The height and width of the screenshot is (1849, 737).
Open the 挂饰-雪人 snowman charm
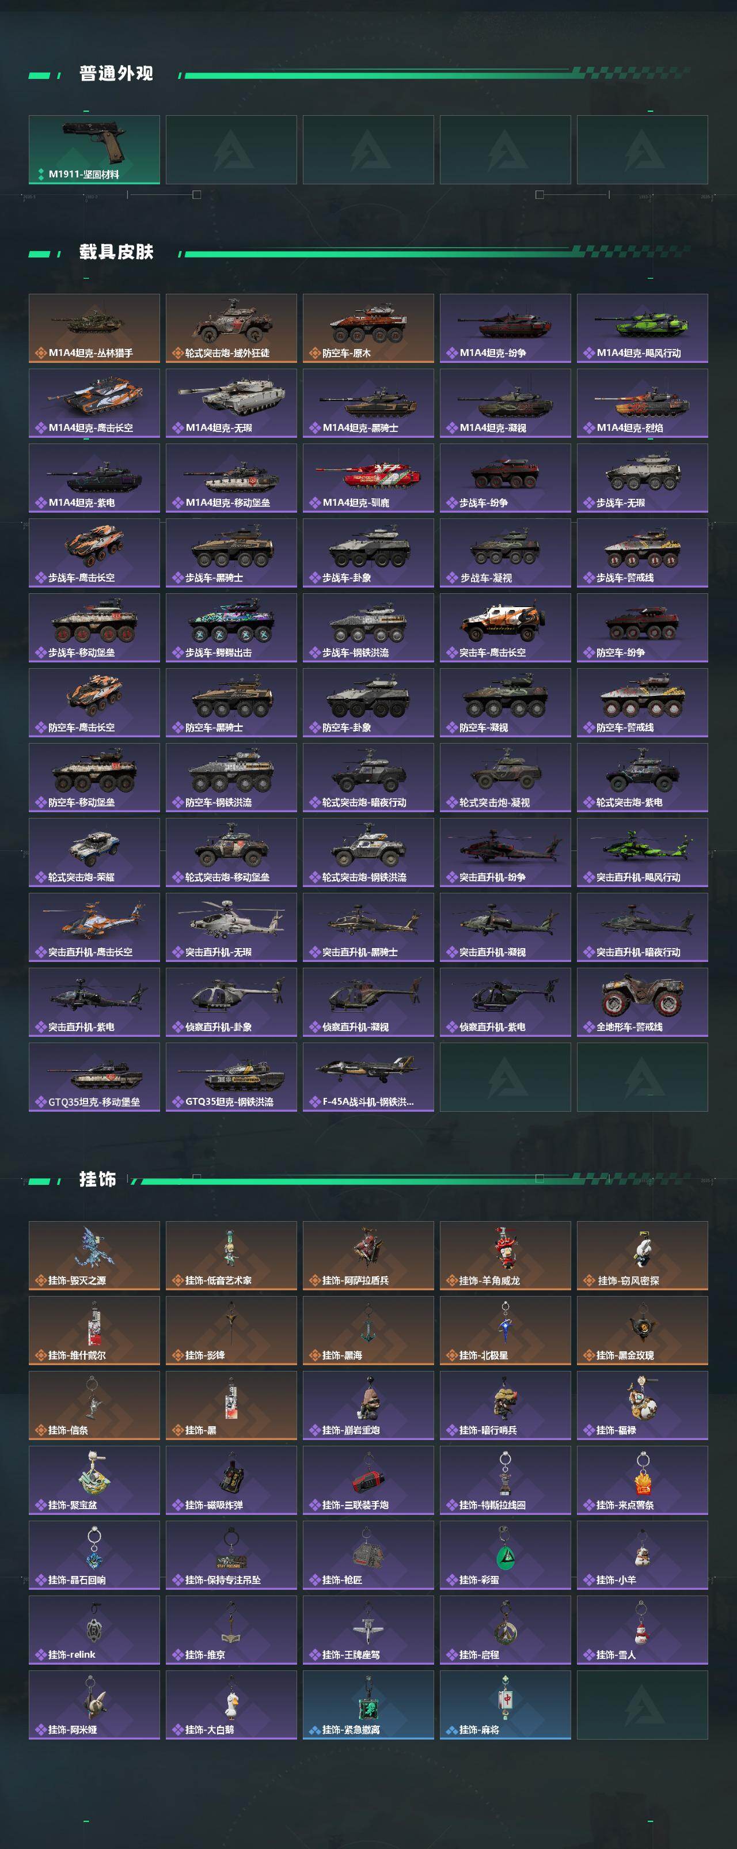(x=642, y=1631)
